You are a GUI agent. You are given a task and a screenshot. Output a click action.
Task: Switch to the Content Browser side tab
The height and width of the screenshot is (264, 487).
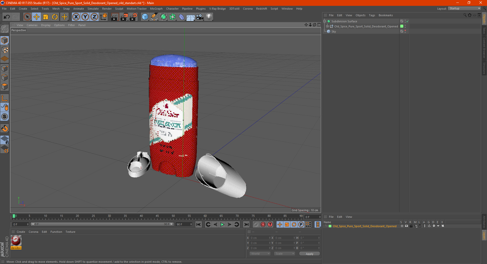click(484, 48)
